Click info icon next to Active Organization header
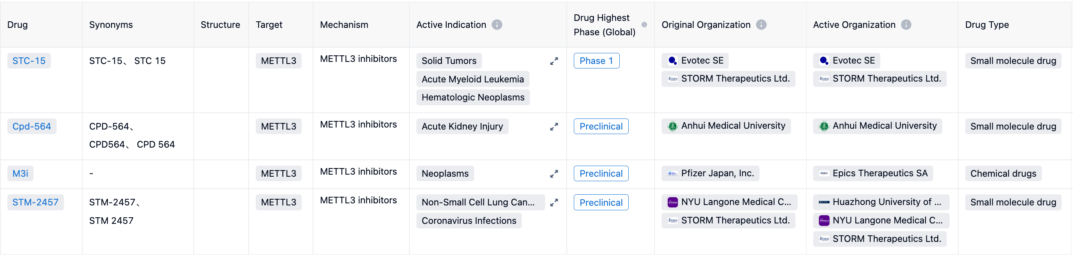Screen dimensions: 1073x255 point(906,25)
